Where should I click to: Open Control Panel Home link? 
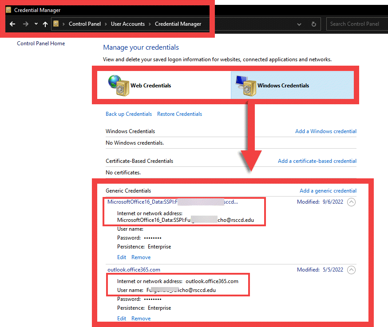tap(41, 43)
